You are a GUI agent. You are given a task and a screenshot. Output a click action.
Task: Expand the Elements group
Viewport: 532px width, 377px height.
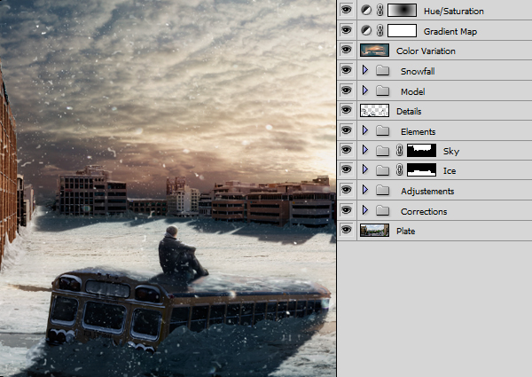(x=365, y=130)
